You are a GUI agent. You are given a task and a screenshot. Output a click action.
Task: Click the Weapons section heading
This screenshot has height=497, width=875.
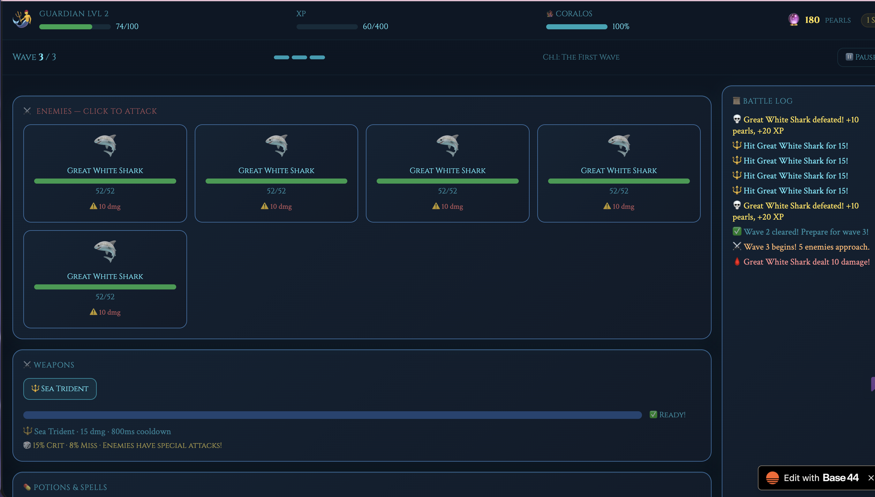coord(54,365)
